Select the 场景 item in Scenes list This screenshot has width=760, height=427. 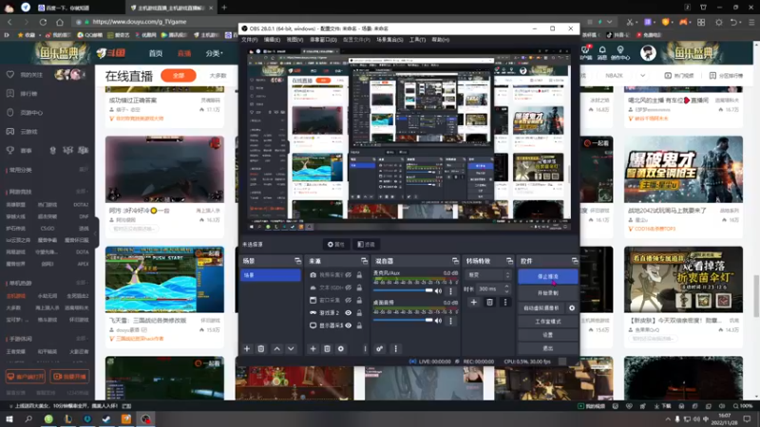[x=271, y=275]
